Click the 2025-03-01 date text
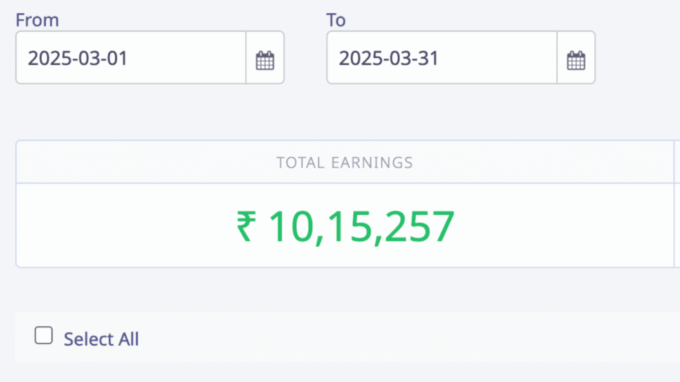The width and height of the screenshot is (680, 382). point(78,58)
